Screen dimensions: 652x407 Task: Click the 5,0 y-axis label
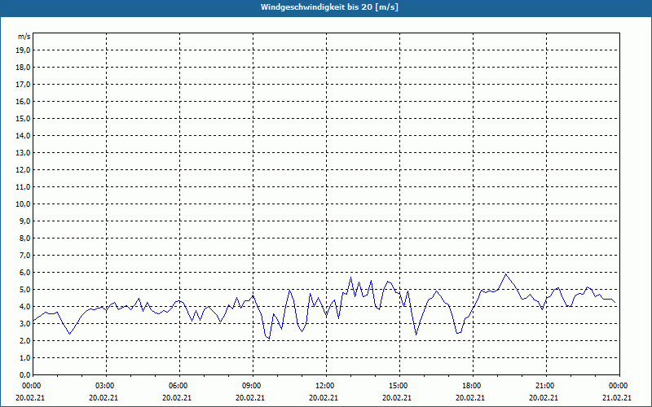pos(24,289)
